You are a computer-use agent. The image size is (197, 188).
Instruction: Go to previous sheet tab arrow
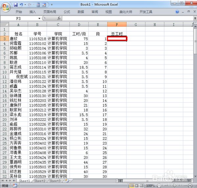pyautogui.click(x=6, y=181)
